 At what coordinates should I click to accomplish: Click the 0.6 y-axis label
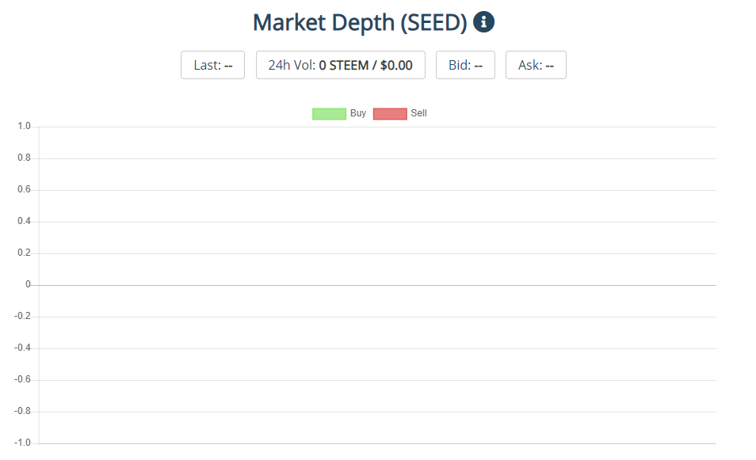tap(24, 189)
